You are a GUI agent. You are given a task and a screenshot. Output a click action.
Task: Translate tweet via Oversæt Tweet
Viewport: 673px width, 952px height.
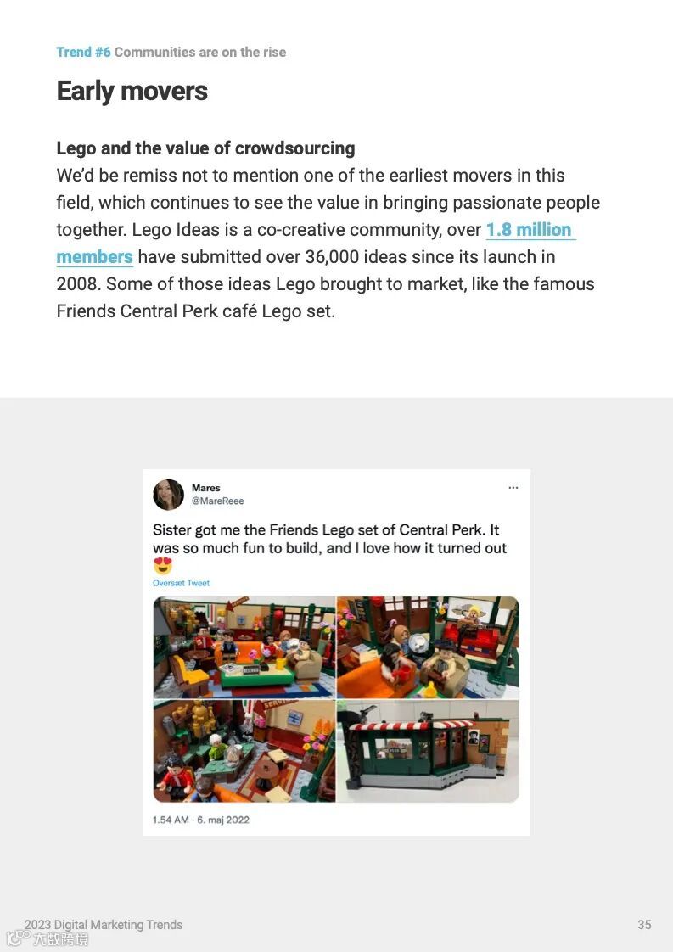[181, 583]
